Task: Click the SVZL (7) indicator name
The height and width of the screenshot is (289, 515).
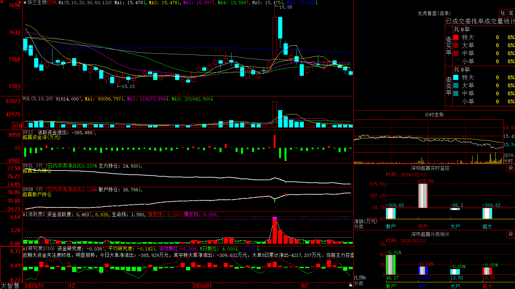Action: pos(33,166)
